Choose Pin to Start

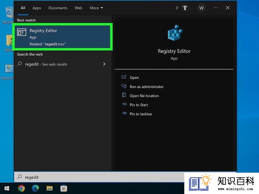coord(139,105)
